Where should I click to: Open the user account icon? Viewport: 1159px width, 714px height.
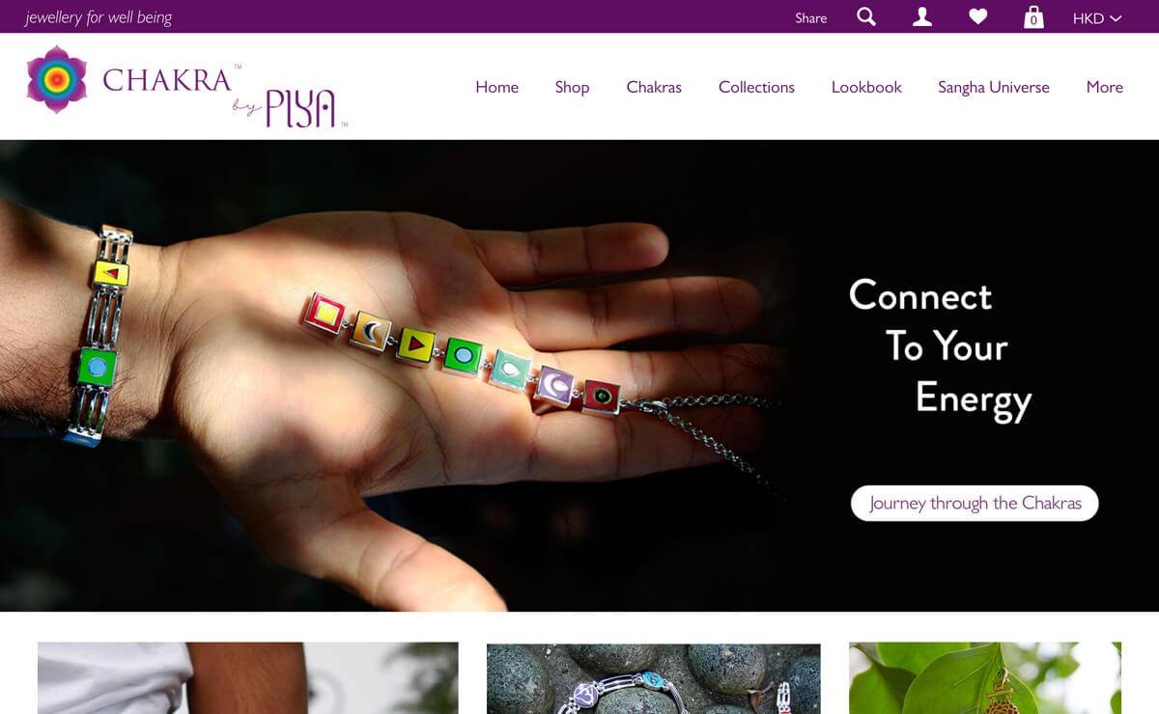(922, 16)
